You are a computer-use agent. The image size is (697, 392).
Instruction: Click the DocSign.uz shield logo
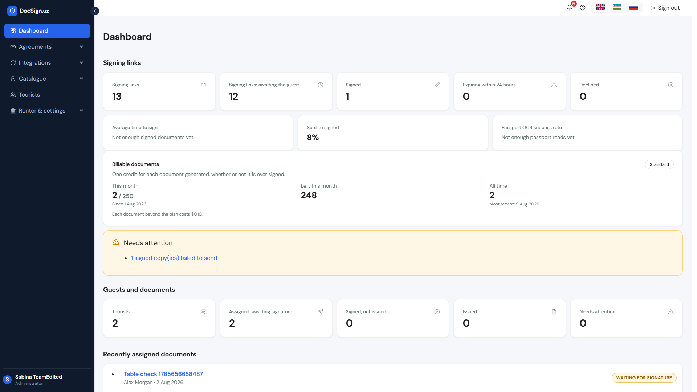(x=12, y=11)
